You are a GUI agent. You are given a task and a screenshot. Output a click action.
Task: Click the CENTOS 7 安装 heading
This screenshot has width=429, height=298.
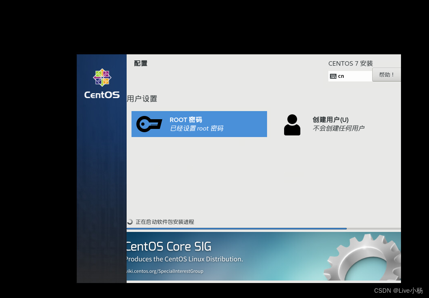pyautogui.click(x=351, y=63)
